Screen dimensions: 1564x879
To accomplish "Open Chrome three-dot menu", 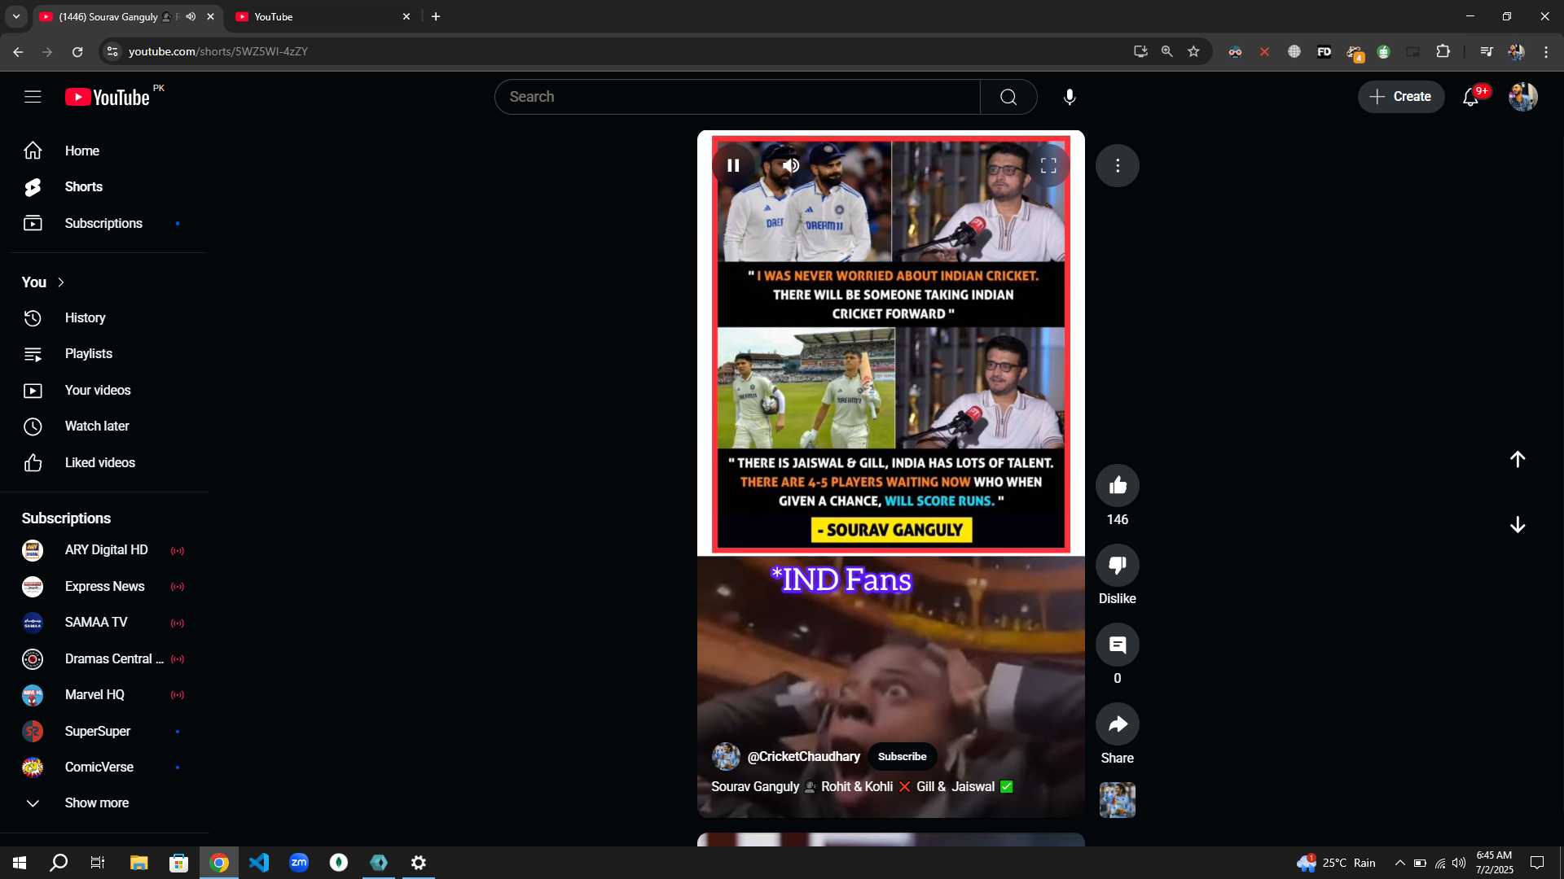I will click(1546, 51).
